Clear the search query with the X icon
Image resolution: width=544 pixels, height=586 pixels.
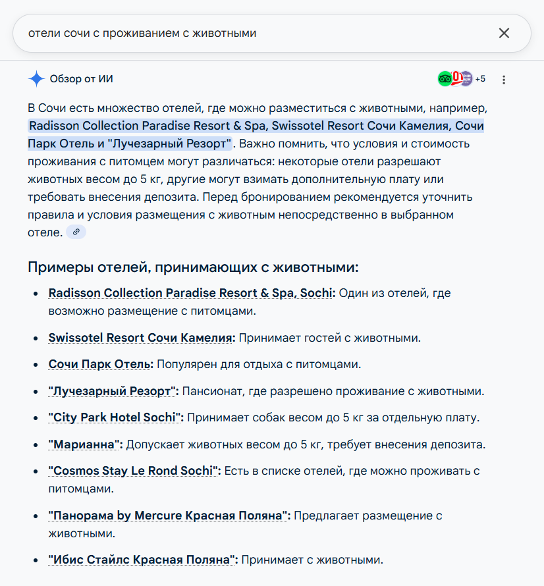(x=504, y=33)
